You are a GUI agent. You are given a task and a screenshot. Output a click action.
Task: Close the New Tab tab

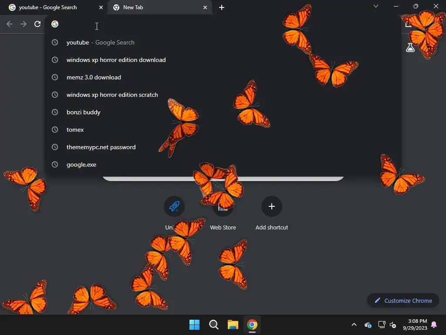tap(205, 7)
